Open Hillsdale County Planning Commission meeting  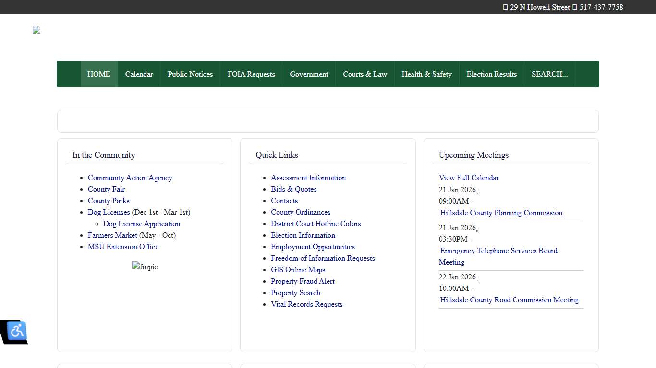point(501,213)
